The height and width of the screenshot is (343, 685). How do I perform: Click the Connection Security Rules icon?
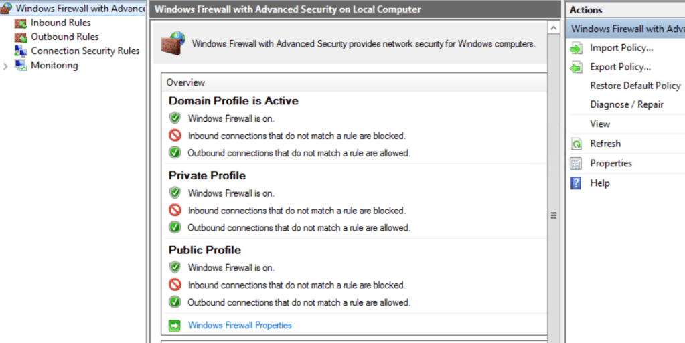coord(20,51)
